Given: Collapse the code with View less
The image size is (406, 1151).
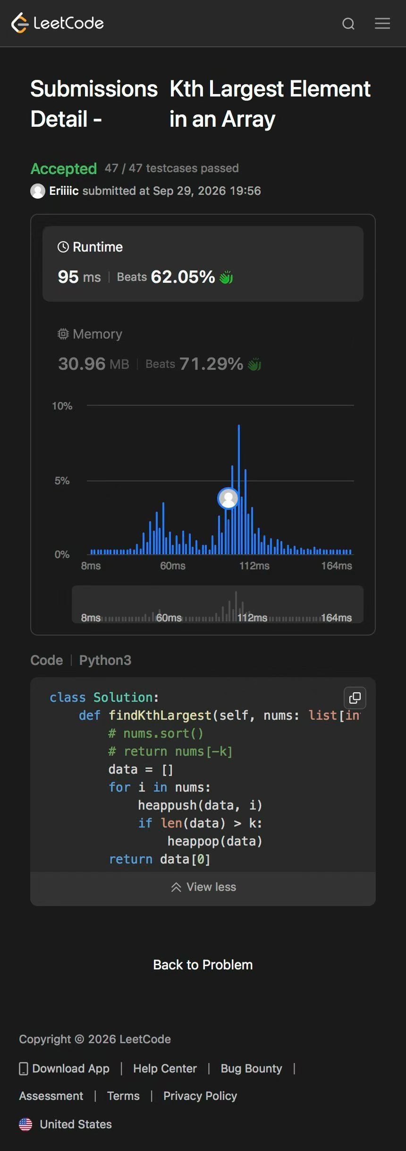Looking at the screenshot, I should pos(203,887).
